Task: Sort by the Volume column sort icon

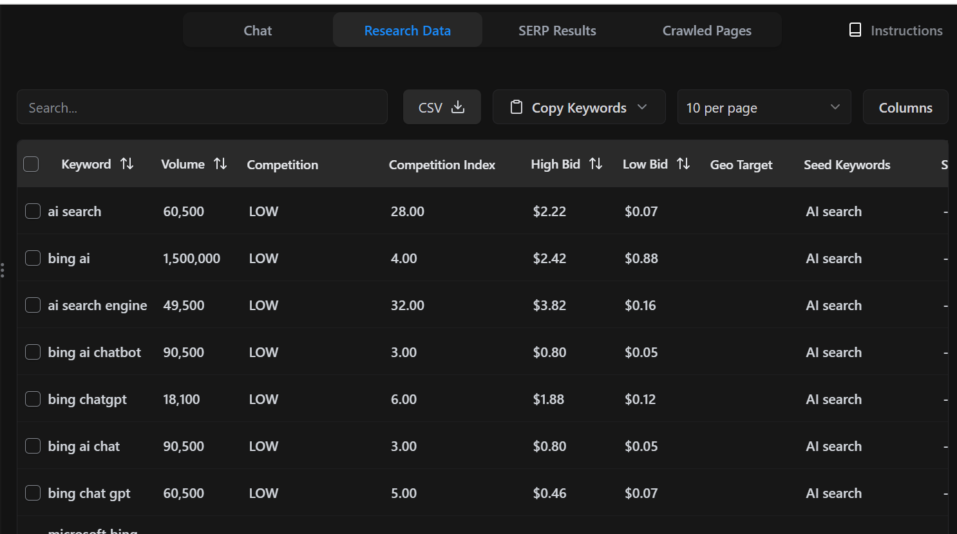Action: (x=221, y=164)
